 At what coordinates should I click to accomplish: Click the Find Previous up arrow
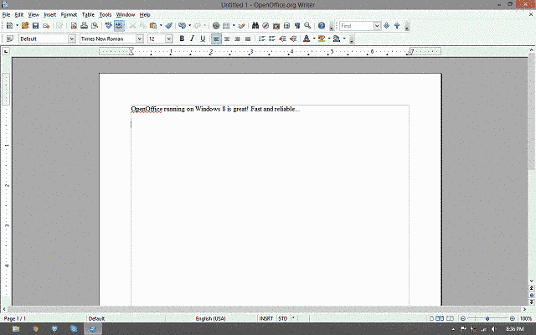tap(397, 26)
